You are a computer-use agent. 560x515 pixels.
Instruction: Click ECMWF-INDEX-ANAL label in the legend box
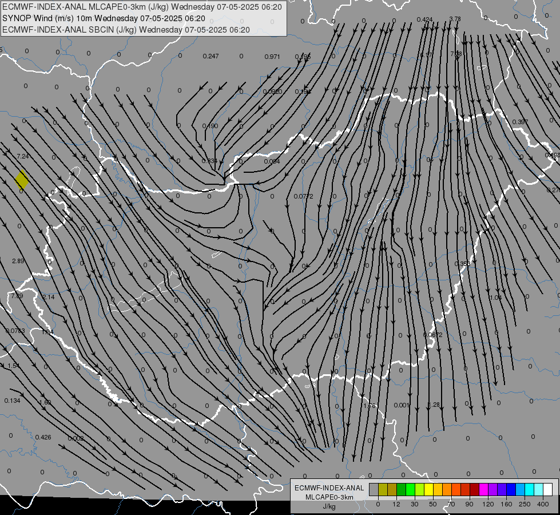coord(329,488)
